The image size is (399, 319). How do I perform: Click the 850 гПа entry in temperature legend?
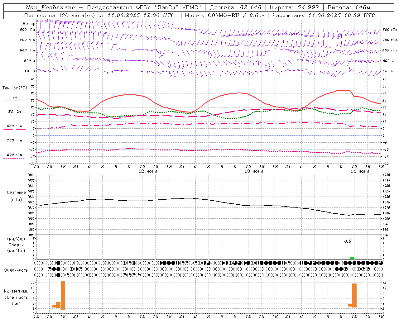tap(14, 126)
